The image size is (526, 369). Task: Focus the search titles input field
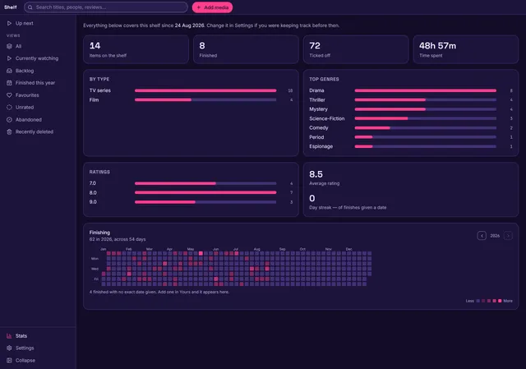(106, 7)
